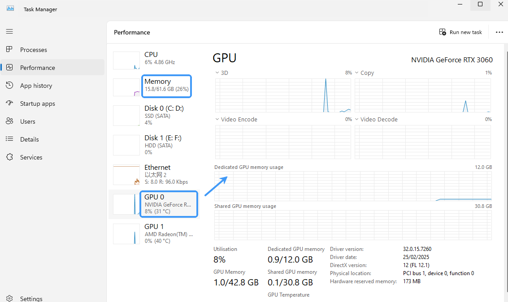This screenshot has height=302, width=508.
Task: Click the App history clock icon
Action: tap(9, 85)
